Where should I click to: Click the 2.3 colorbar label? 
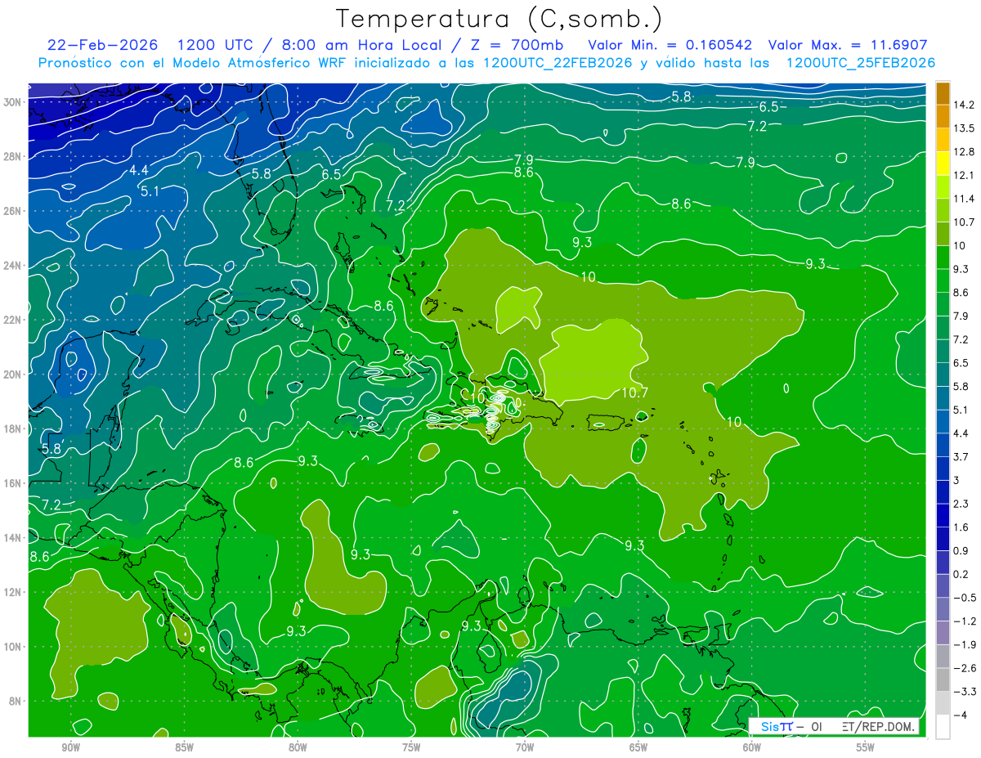(x=961, y=504)
